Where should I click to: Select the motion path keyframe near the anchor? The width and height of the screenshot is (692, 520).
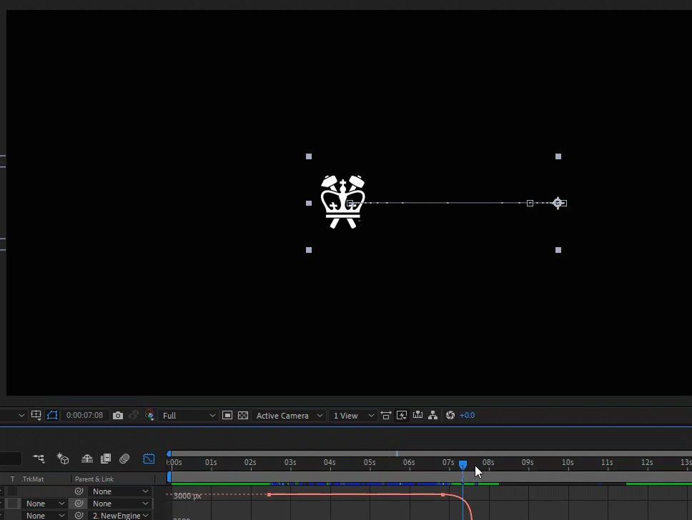pos(530,204)
